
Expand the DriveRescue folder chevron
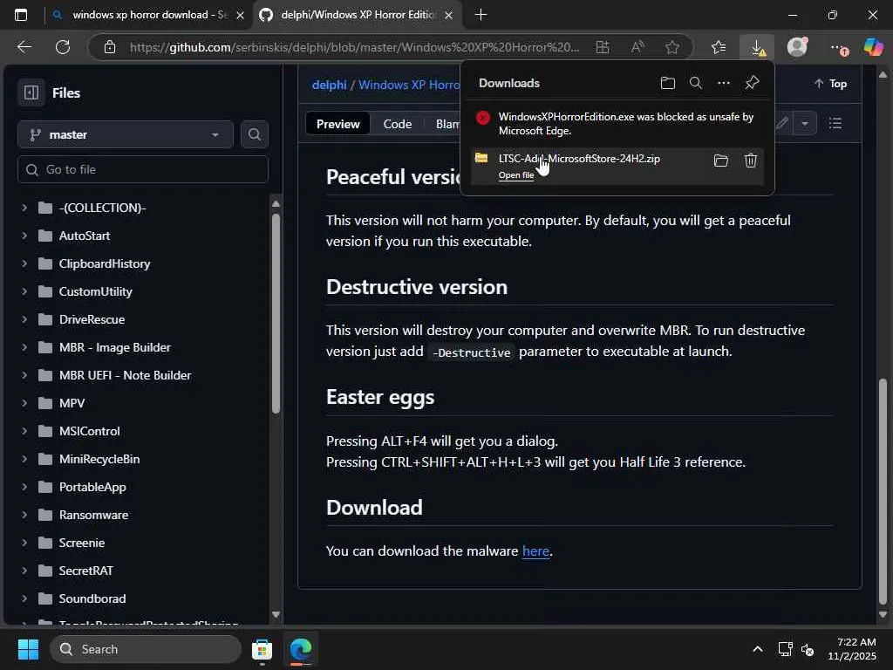click(x=24, y=319)
